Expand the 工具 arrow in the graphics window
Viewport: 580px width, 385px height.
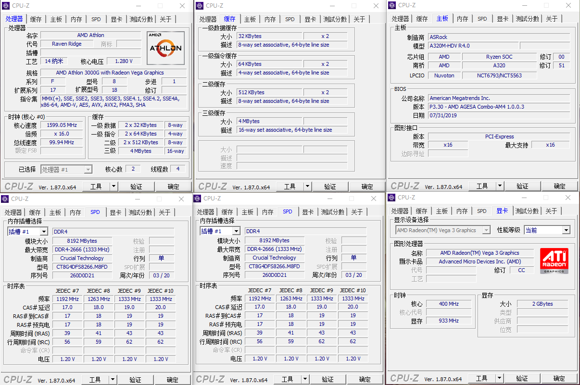(x=499, y=378)
